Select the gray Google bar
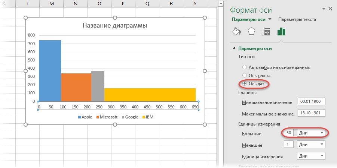 click(98, 86)
